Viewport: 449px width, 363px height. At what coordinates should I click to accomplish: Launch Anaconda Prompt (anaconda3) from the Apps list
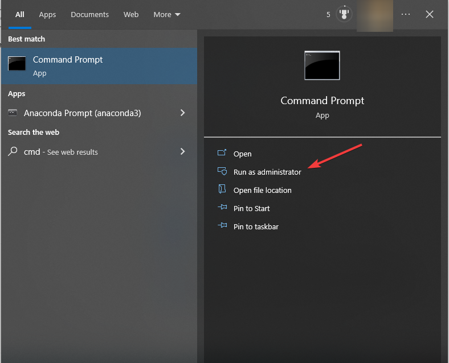point(82,113)
